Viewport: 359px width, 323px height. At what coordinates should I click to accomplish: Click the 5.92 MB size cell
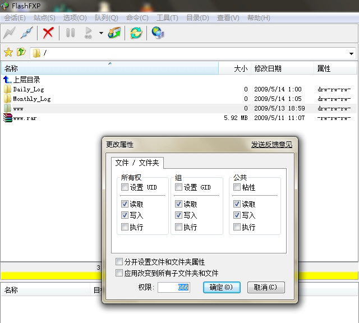236,118
